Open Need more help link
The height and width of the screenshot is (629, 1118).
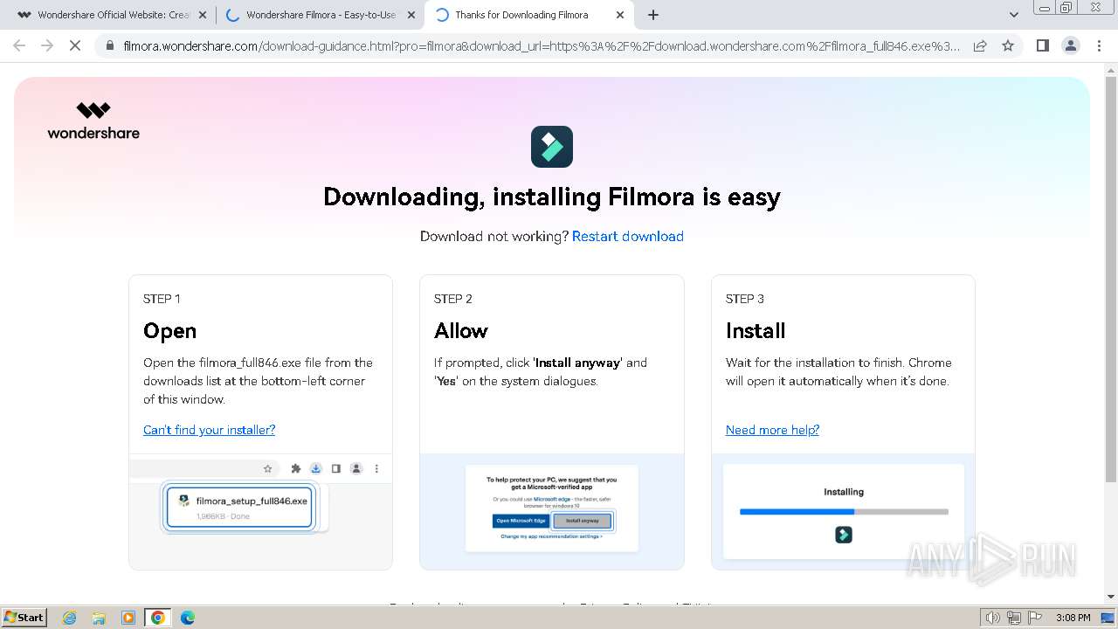tap(772, 430)
